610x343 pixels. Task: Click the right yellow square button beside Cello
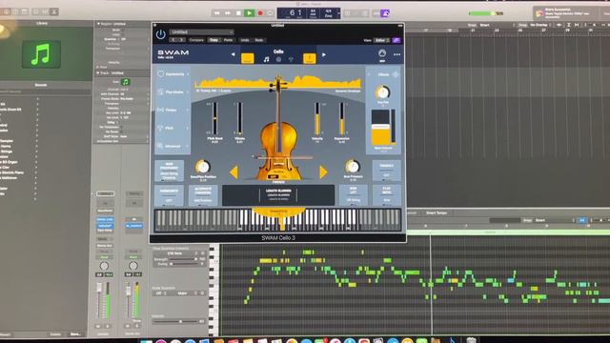point(309,58)
